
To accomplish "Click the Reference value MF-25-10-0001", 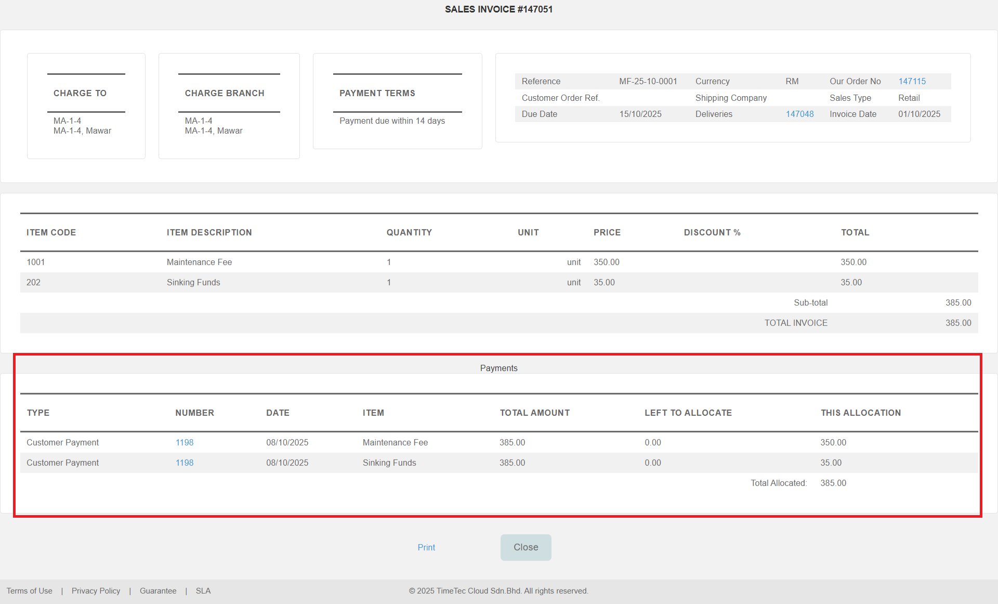I will click(648, 81).
